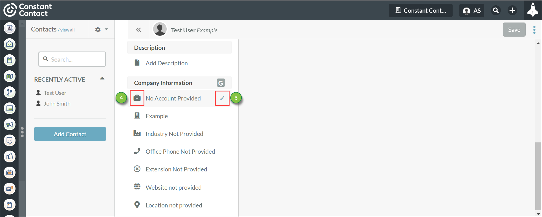Collapse the RECENTLY ACTIVE section arrow
Screen dimensions: 542x217
tap(102, 79)
